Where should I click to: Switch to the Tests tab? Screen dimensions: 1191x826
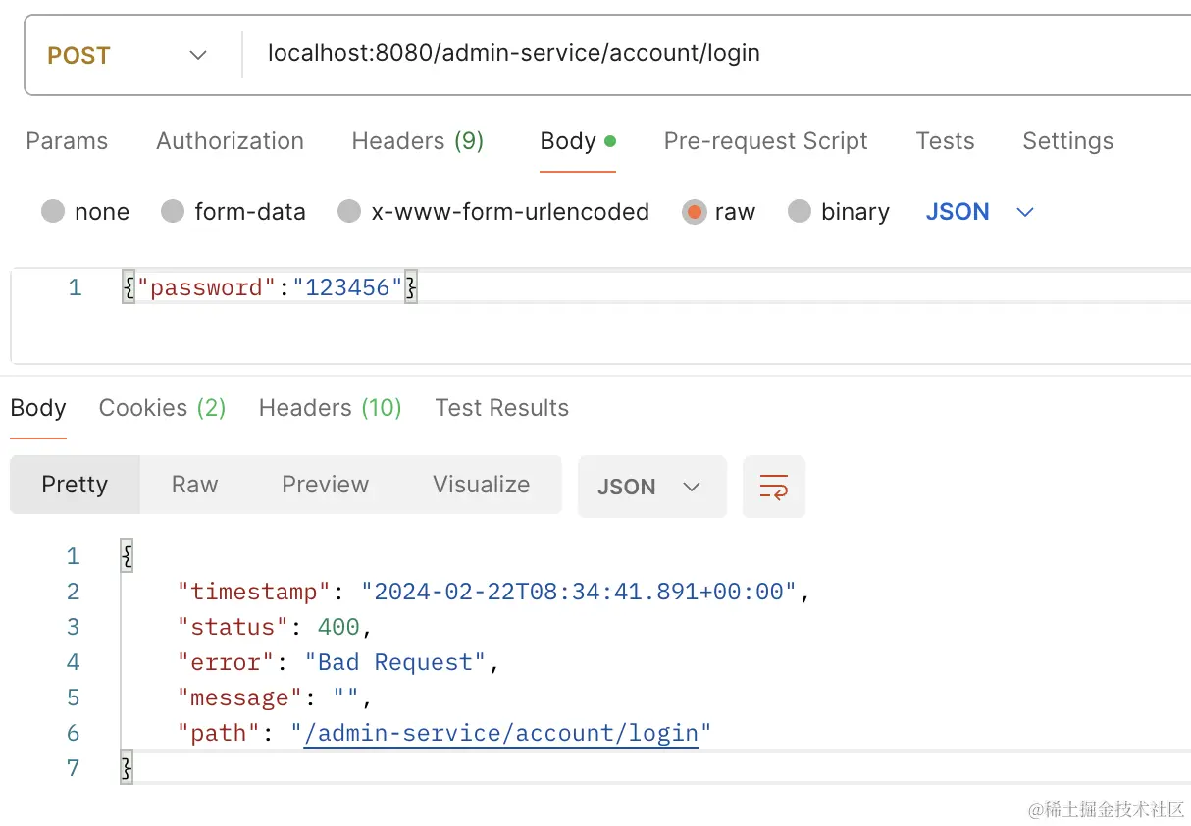(945, 141)
